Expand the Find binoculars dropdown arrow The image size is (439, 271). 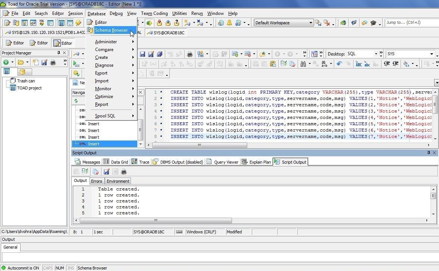(309, 64)
